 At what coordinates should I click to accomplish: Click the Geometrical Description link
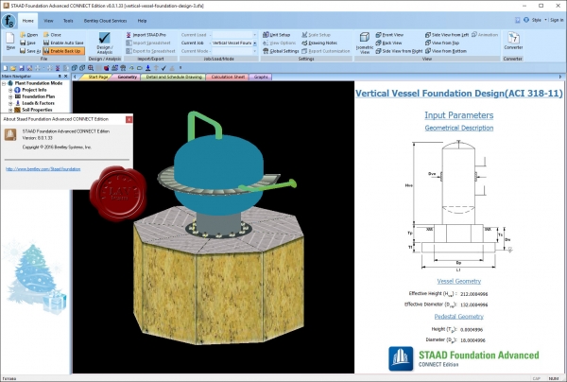[x=459, y=128]
